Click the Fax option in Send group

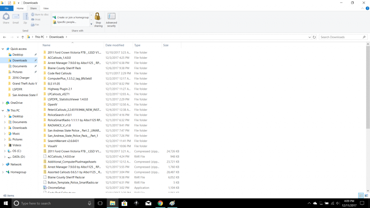pos(35,24)
